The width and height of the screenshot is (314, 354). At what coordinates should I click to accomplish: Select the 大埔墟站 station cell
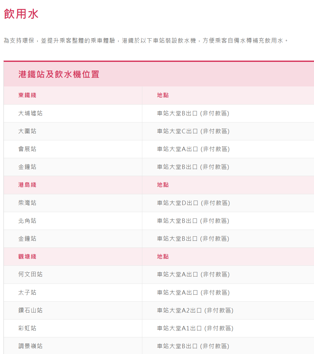[x=30, y=113]
